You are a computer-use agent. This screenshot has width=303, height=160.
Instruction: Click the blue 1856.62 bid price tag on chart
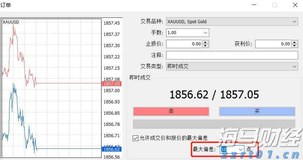[x=111, y=149]
